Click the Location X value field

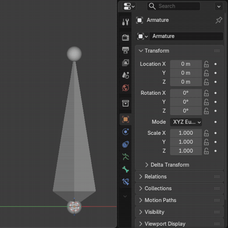[x=186, y=64]
